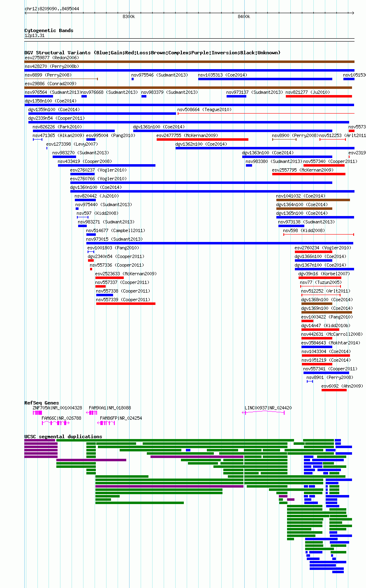Click gene LINC00937|NR_024420 label

[268, 408]
